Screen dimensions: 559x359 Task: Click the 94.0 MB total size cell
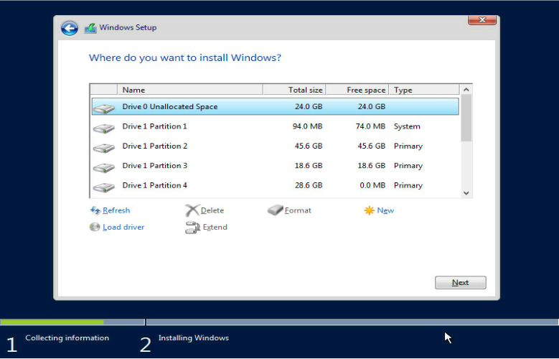tap(307, 126)
